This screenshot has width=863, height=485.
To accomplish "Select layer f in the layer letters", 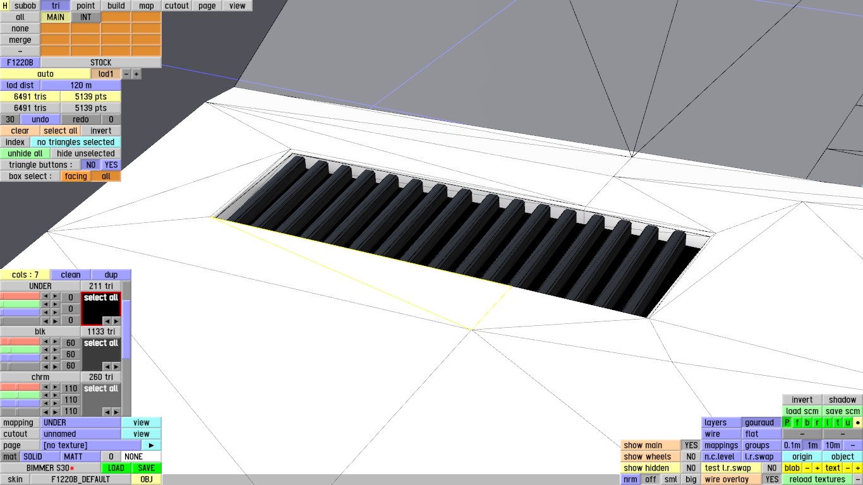I will [x=797, y=422].
